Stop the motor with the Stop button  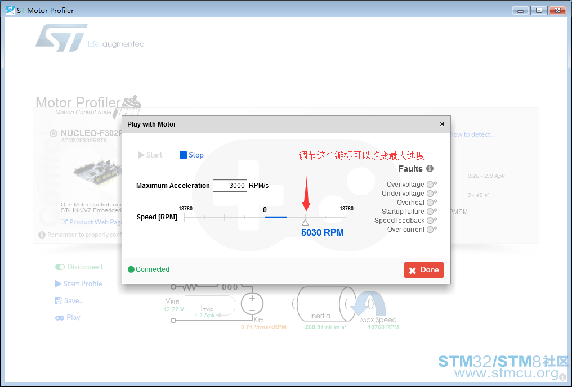click(x=191, y=155)
